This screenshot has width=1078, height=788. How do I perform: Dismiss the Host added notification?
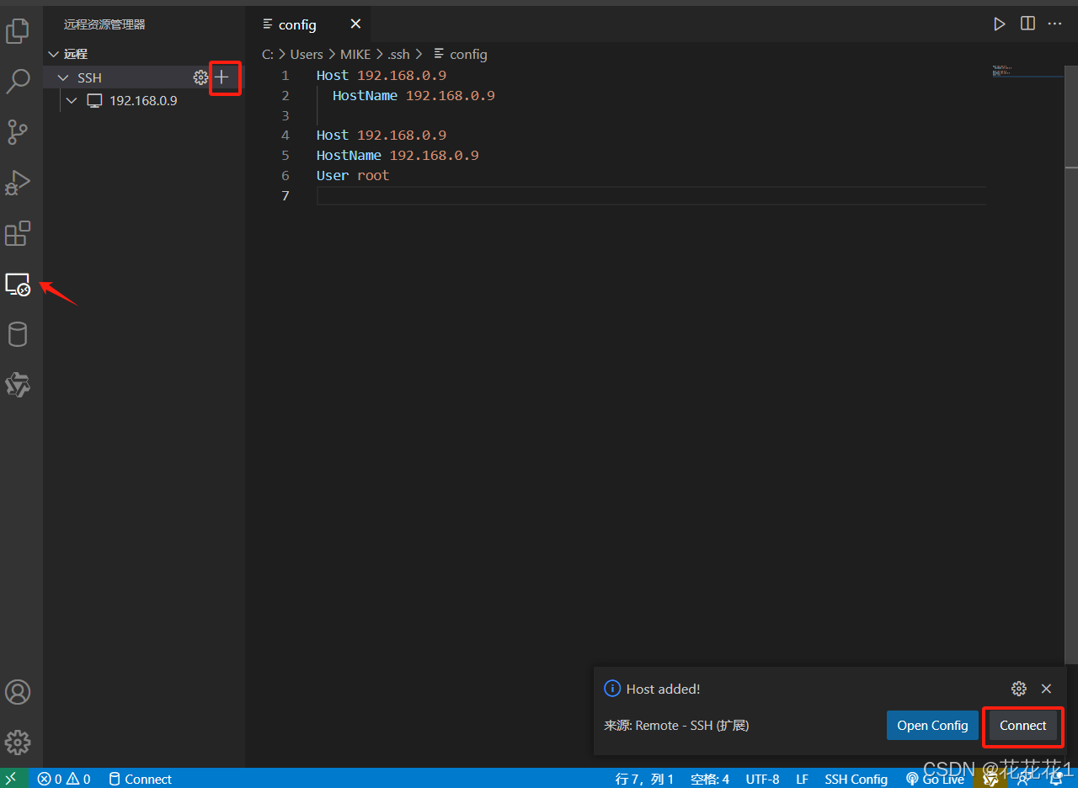(1046, 689)
